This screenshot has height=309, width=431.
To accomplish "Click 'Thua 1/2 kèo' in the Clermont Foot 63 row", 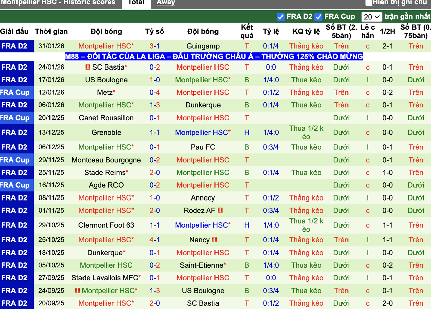I will pyautogui.click(x=306, y=225).
